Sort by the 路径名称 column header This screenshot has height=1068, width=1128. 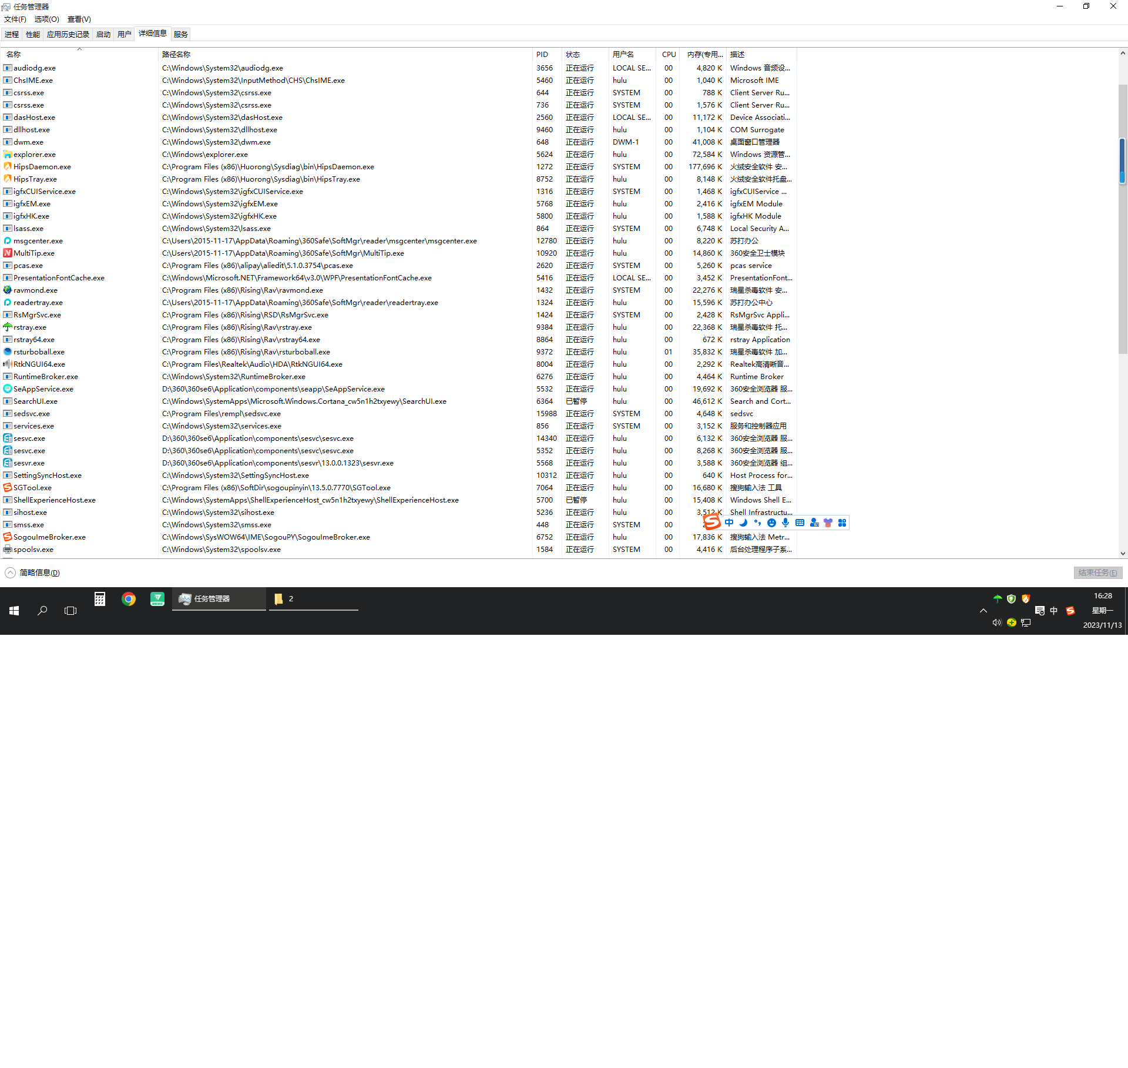[x=345, y=54]
